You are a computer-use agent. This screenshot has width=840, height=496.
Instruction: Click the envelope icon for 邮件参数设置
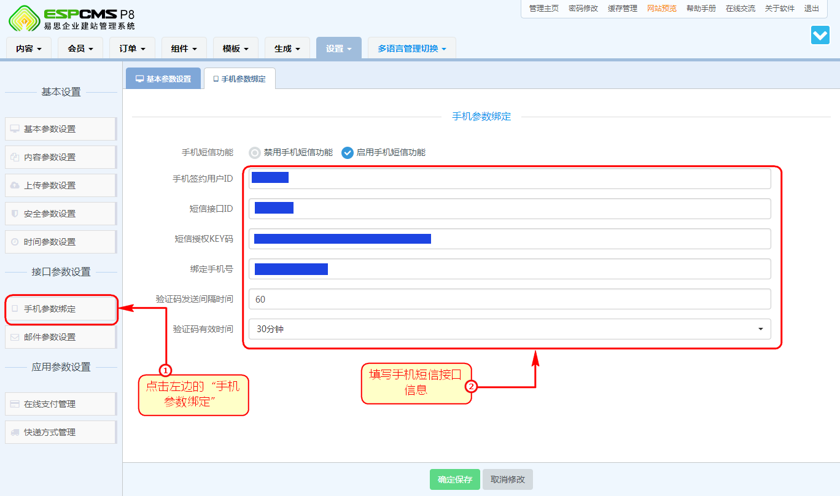tap(15, 336)
